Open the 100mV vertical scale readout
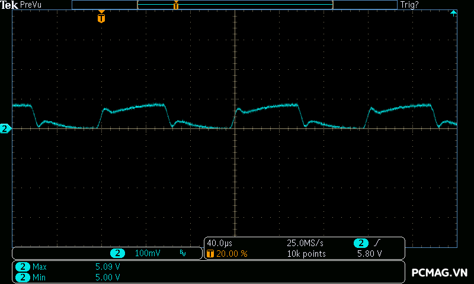 (x=148, y=253)
